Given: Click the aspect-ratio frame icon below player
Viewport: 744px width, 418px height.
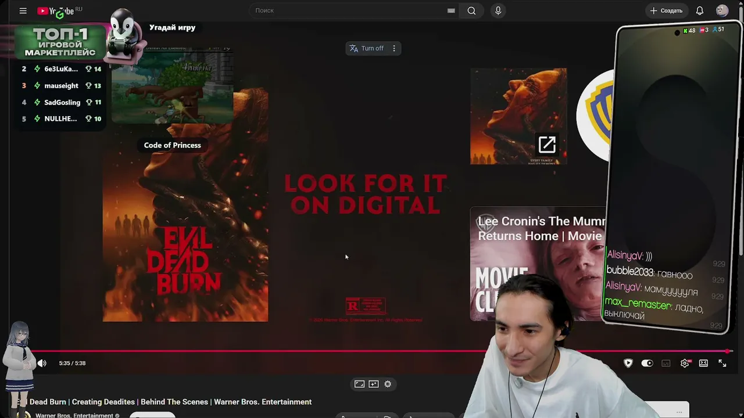Looking at the screenshot, I should 359,384.
